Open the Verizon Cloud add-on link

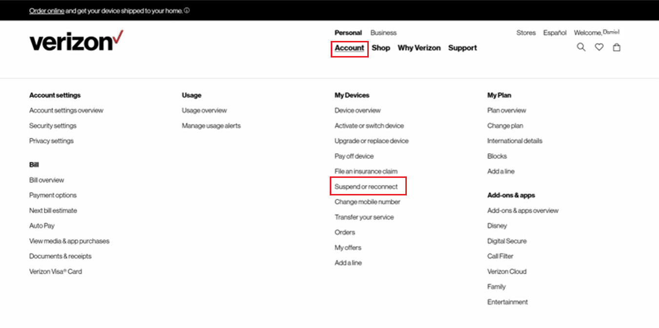point(507,271)
